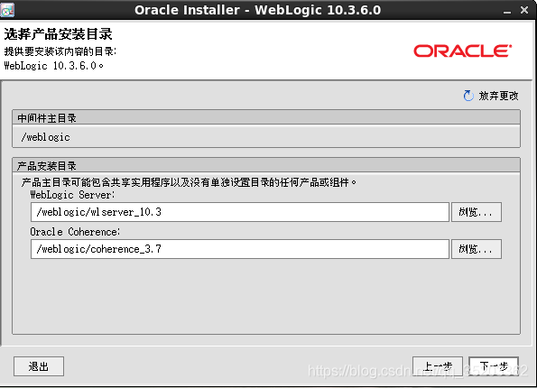The width and height of the screenshot is (537, 388).
Task: Minimize the Oracle Installer window
Action: (x=507, y=11)
